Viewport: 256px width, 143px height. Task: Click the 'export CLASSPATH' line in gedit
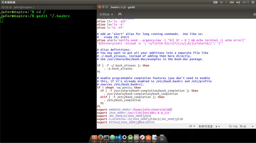pyautogui.click(x=140, y=119)
